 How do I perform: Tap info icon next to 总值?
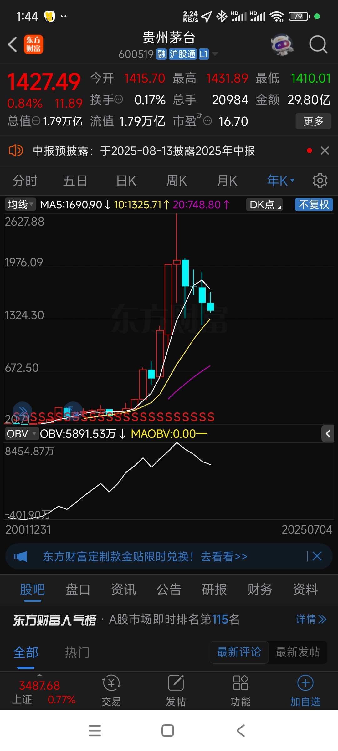pyautogui.click(x=36, y=121)
